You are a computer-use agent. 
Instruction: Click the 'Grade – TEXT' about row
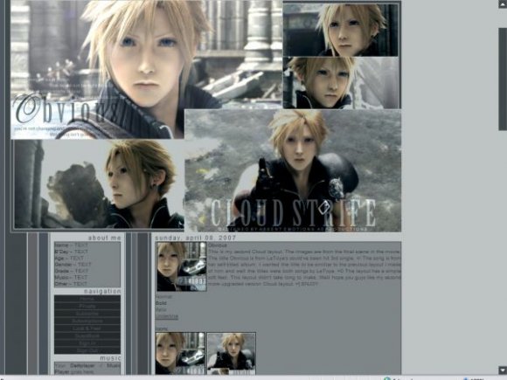(71, 271)
